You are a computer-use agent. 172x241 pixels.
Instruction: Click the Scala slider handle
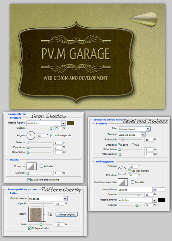[x=41, y=224]
